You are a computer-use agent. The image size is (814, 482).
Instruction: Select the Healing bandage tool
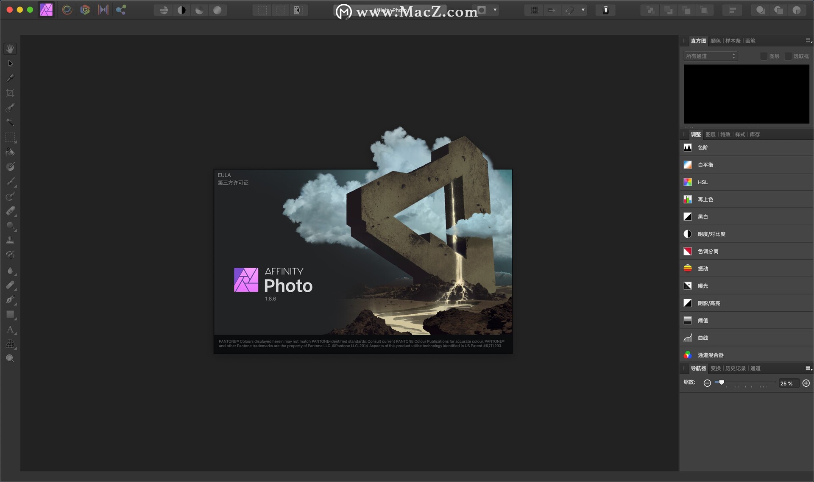point(10,285)
